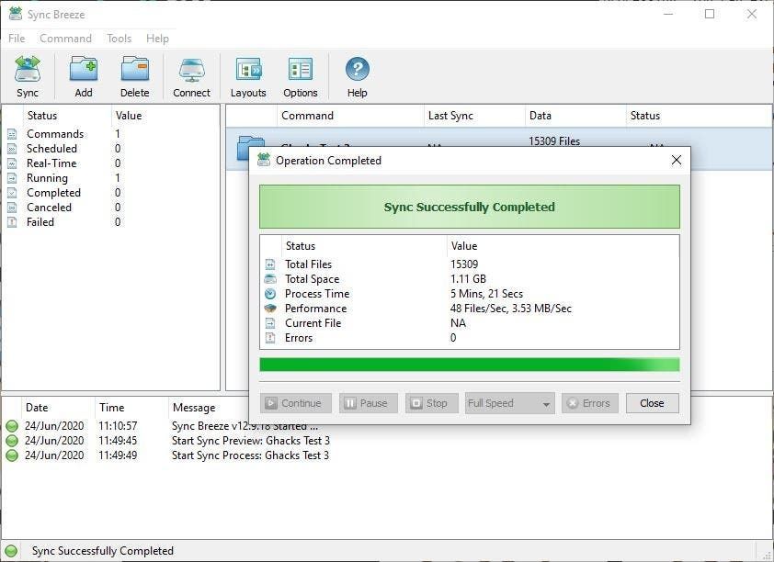Click the disabled Pause button
Image resolution: width=774 pixels, height=562 pixels.
[x=369, y=403]
